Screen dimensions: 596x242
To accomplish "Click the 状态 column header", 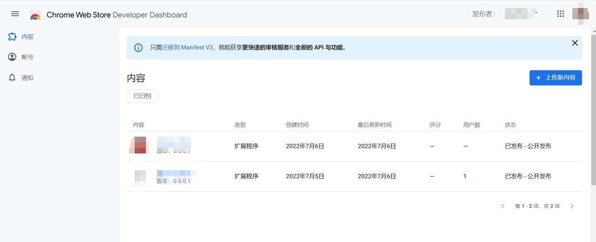I will (511, 125).
